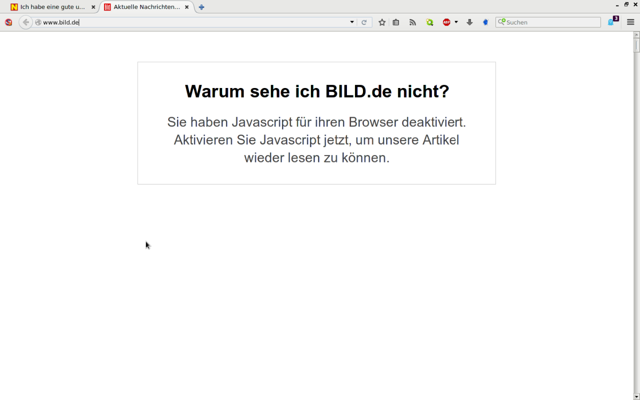The width and height of the screenshot is (640, 400).
Task: Open the Adblock Plus dropdown arrow
Action: pyautogui.click(x=456, y=22)
